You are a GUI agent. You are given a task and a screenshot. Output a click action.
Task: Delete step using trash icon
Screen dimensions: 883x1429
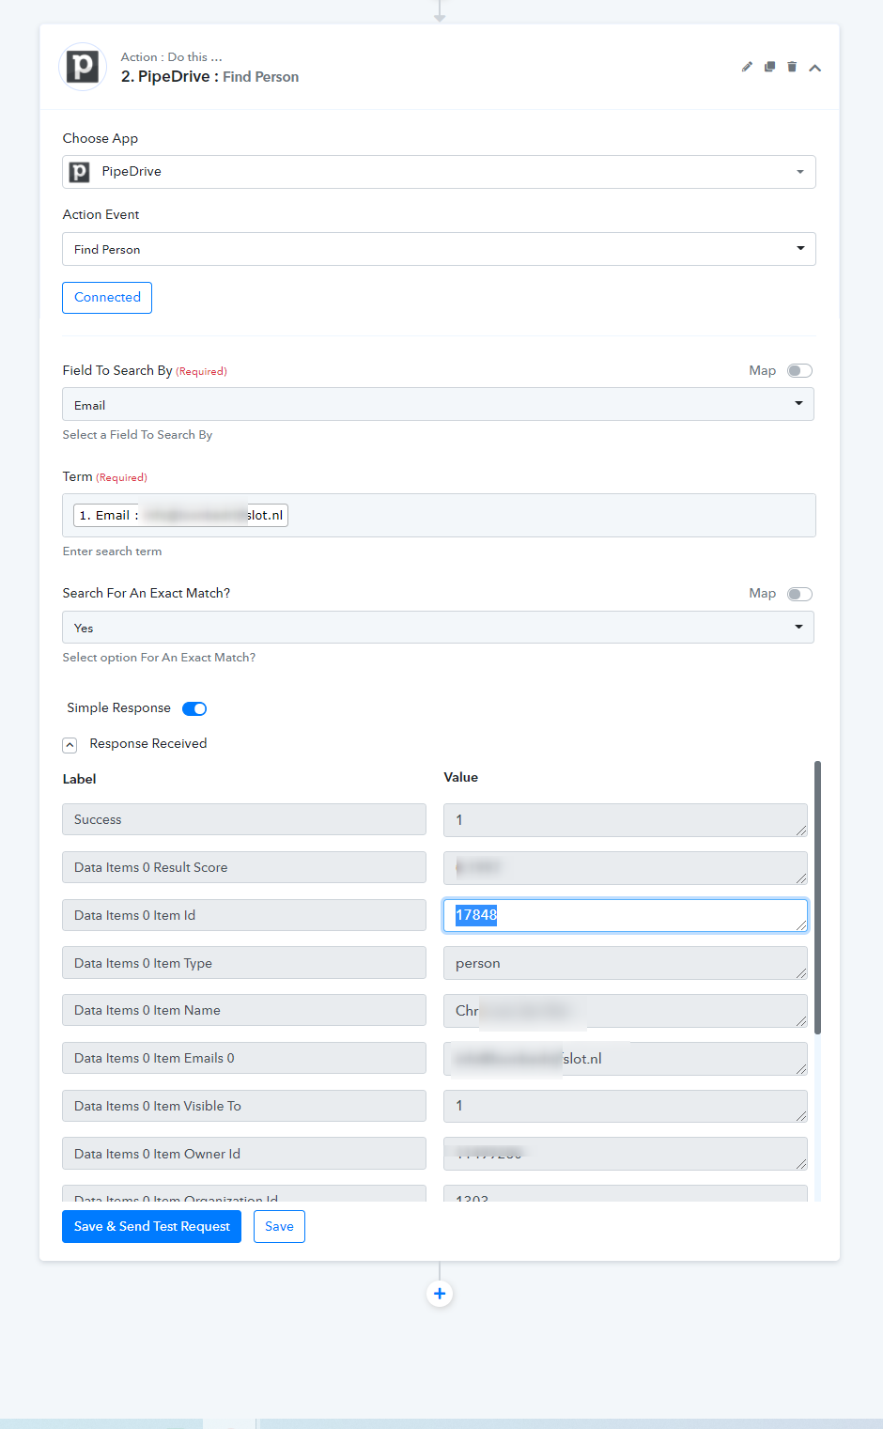click(792, 67)
